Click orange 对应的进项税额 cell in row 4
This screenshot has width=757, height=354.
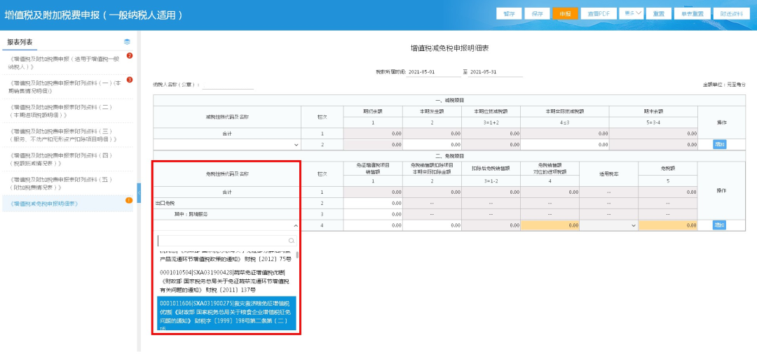click(x=550, y=225)
